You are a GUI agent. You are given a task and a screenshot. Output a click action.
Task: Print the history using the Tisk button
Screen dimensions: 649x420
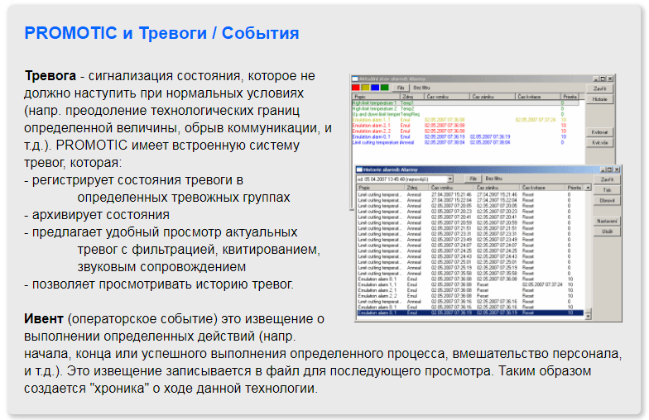pos(607,189)
